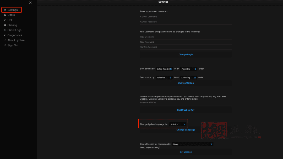
Task: Click the Change Language button
Action: tap(186, 130)
